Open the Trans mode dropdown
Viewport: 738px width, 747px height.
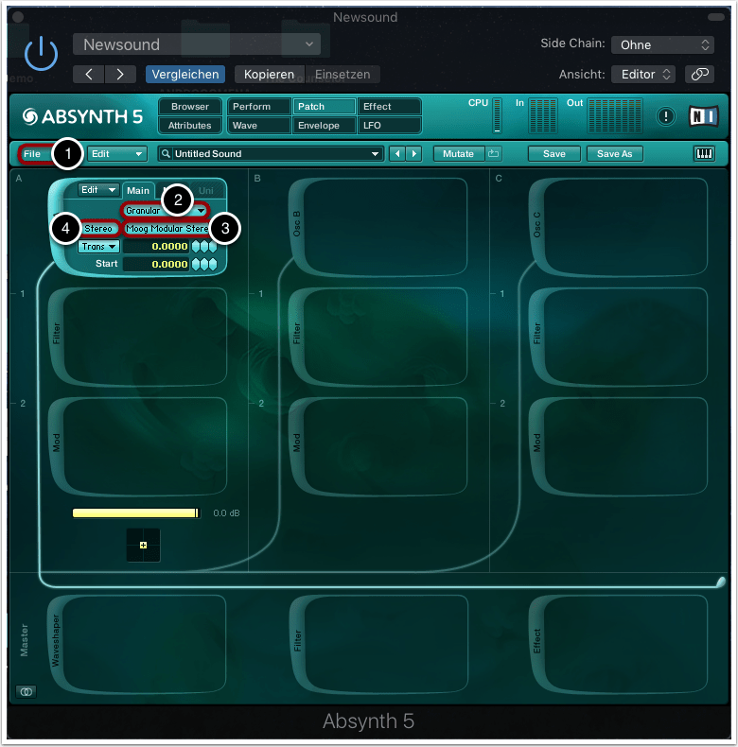tap(98, 246)
